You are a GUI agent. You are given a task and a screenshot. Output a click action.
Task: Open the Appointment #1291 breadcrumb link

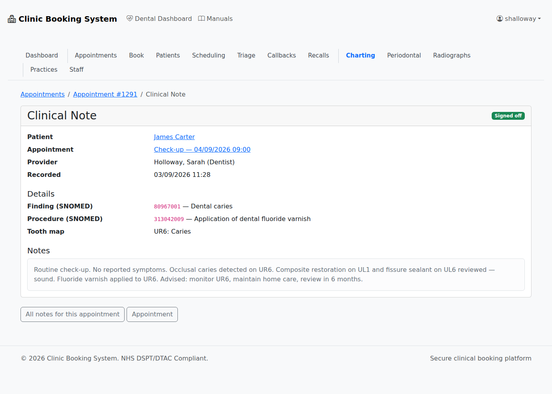coord(105,95)
